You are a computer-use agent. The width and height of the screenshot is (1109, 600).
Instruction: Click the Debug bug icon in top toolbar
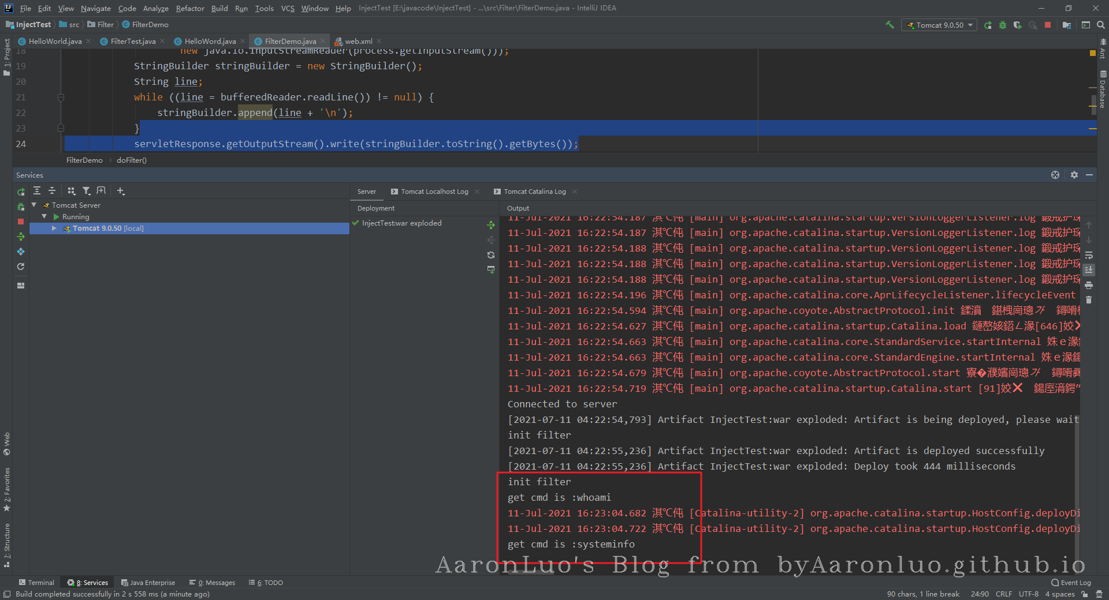pos(1003,25)
